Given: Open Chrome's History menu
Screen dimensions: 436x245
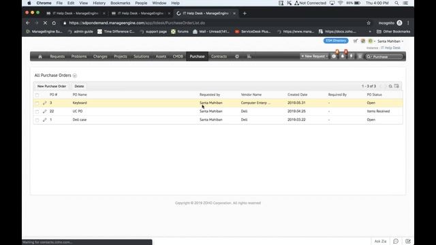Looking at the screenshot, I should pyautogui.click(x=99, y=3).
